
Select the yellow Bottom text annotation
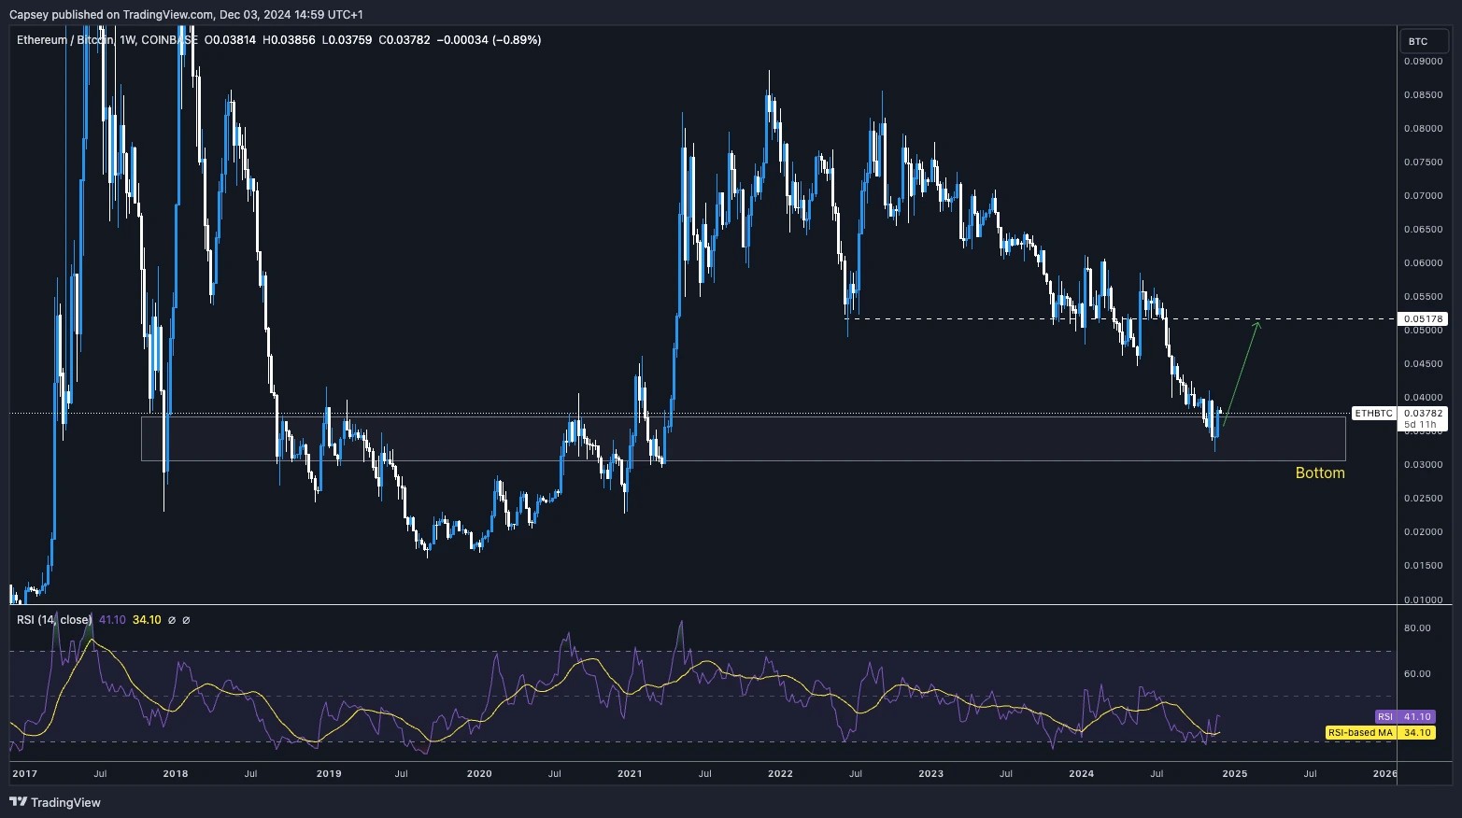pyautogui.click(x=1319, y=473)
